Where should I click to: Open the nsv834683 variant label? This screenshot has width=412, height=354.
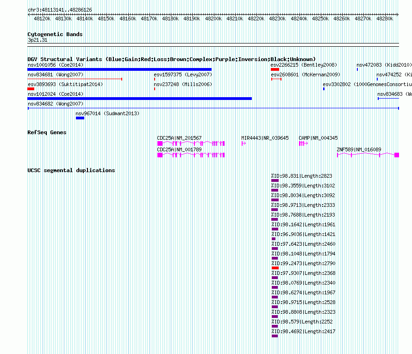coord(394,94)
